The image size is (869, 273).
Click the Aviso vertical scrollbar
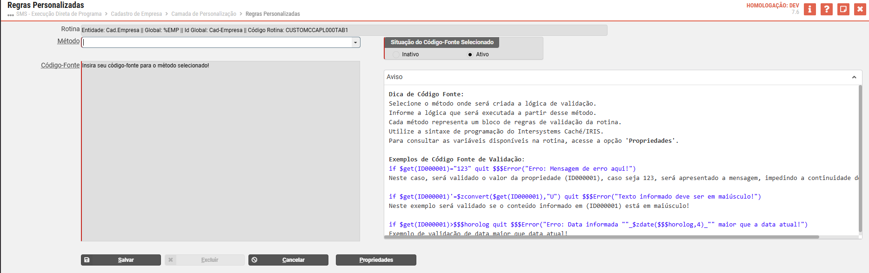[860, 158]
